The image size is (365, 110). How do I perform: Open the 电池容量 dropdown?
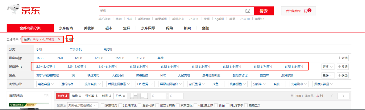46,84
